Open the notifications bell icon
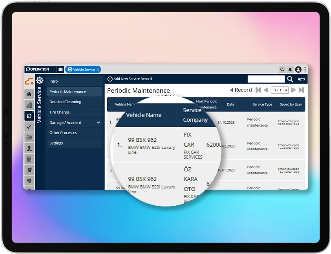The width and height of the screenshot is (331, 254). (x=290, y=69)
